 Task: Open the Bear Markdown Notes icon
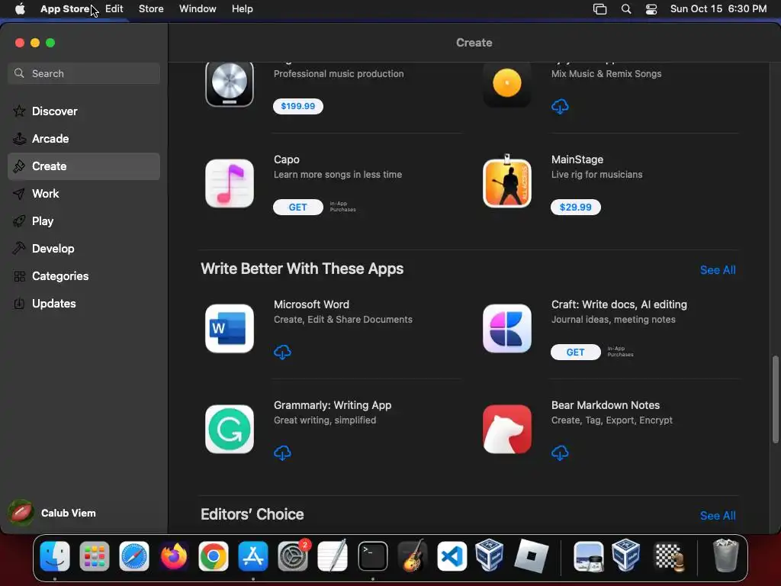point(506,429)
